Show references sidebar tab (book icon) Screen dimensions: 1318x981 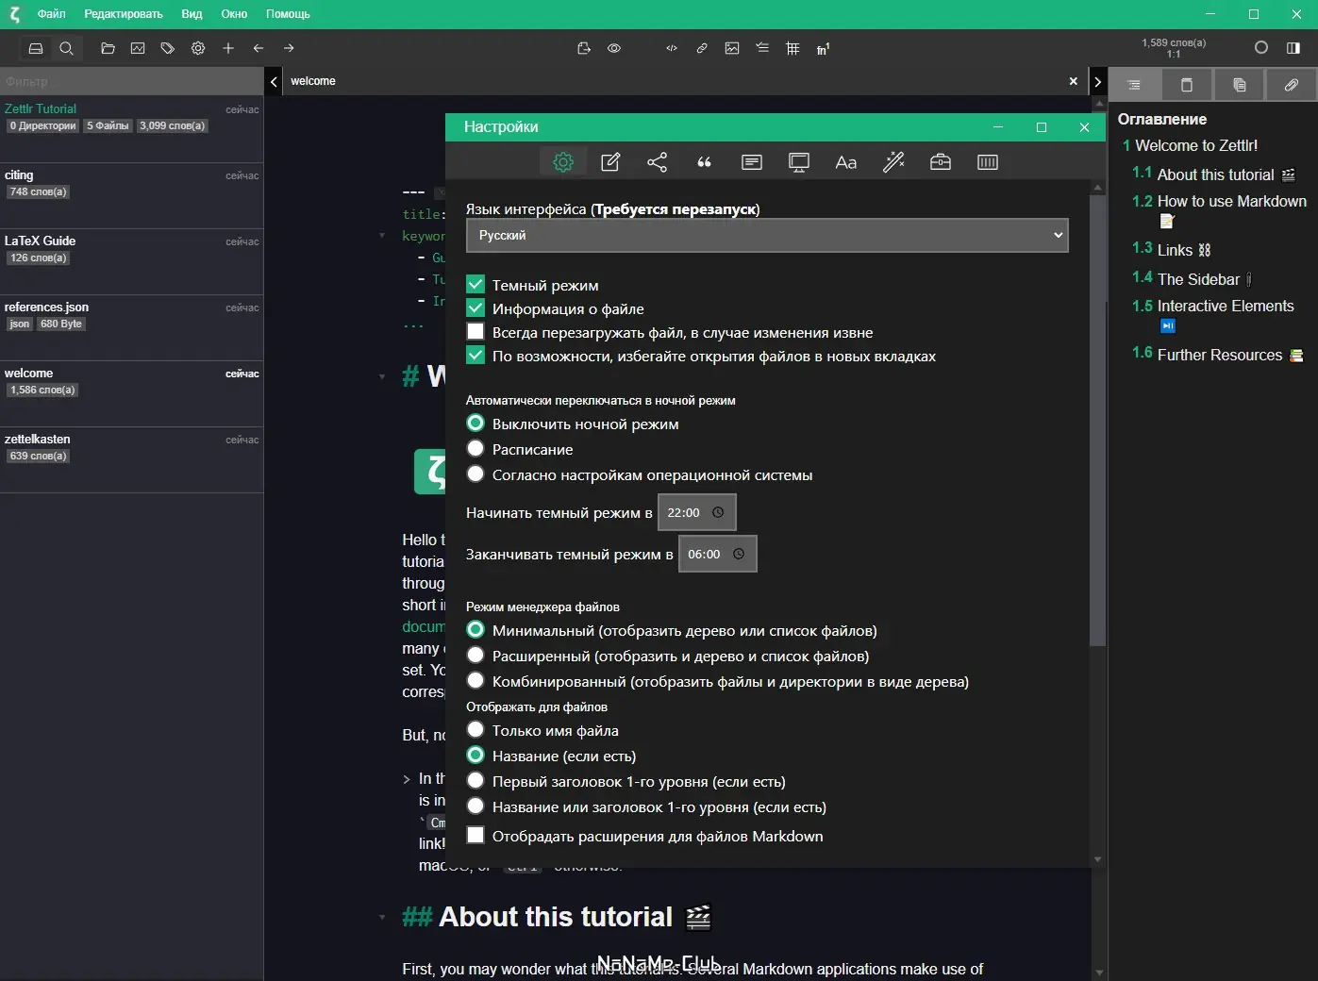(x=1187, y=85)
